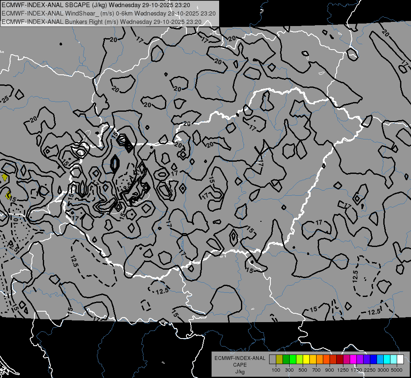Click the 25 contour label on the map

tap(5, 99)
